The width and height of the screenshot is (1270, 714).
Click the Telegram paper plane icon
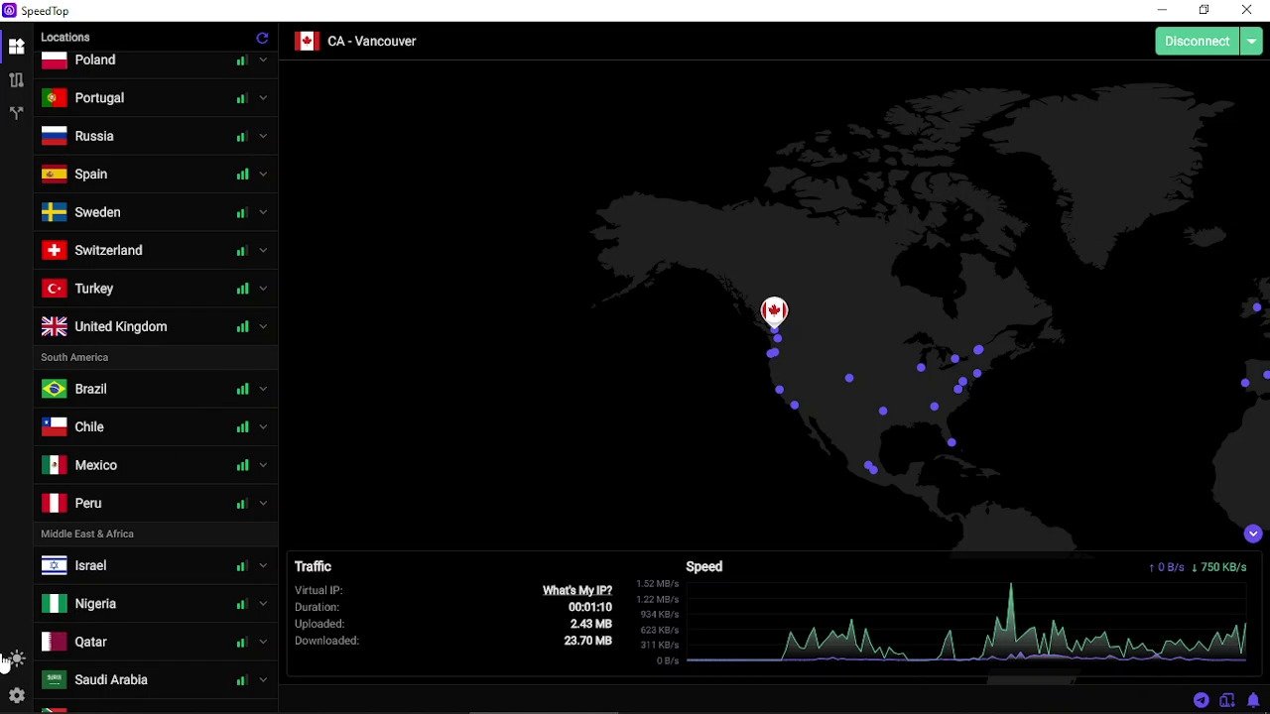[x=1202, y=700]
